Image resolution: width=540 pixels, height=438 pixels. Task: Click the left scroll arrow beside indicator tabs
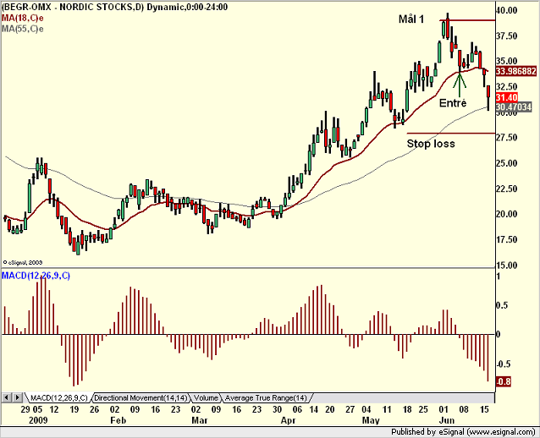(7, 397)
